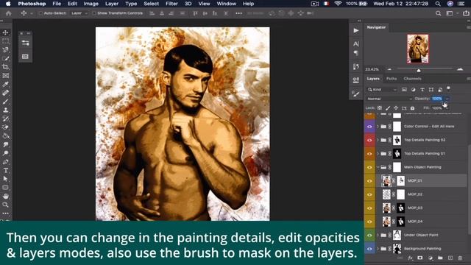Expand the Top Details Painting 01 group
The height and width of the screenshot is (265, 471).
pyautogui.click(x=378, y=154)
